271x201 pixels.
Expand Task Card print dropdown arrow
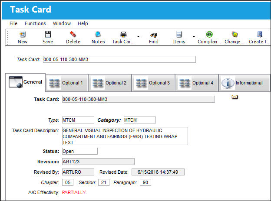pyautogui.click(x=138, y=36)
